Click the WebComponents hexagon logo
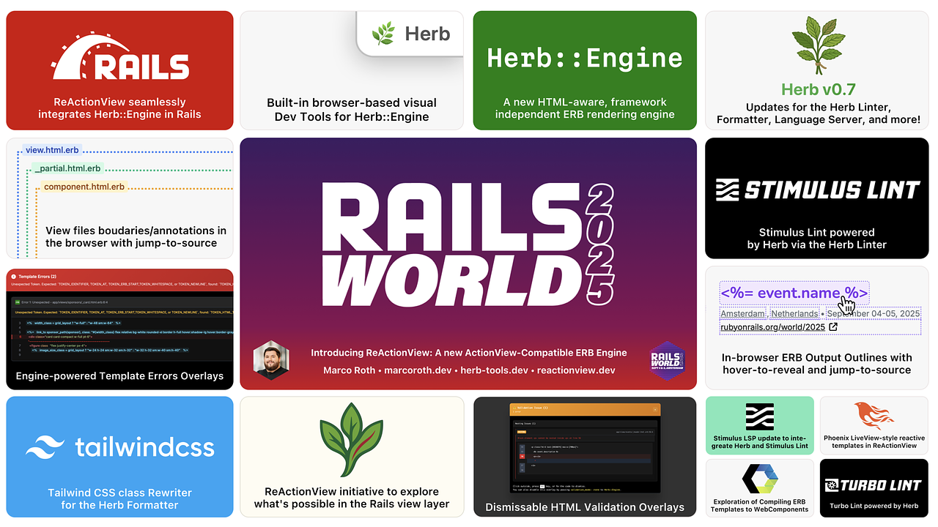The width and height of the screenshot is (938, 527). pyautogui.click(x=760, y=479)
